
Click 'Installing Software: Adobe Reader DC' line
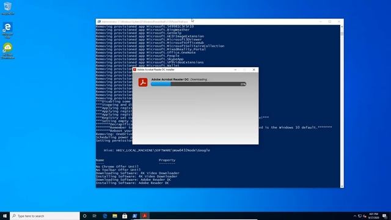click(x=133, y=183)
